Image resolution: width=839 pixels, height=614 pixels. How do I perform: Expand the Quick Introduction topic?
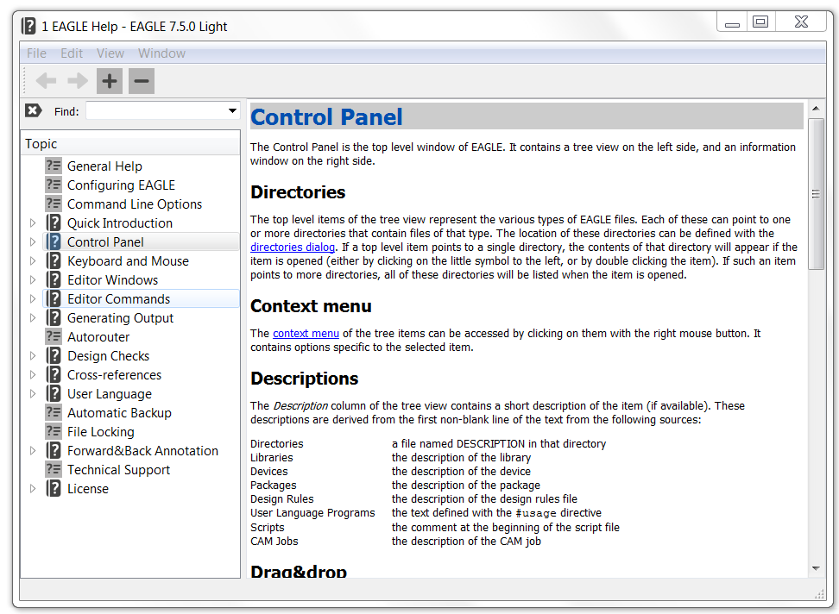tap(33, 222)
